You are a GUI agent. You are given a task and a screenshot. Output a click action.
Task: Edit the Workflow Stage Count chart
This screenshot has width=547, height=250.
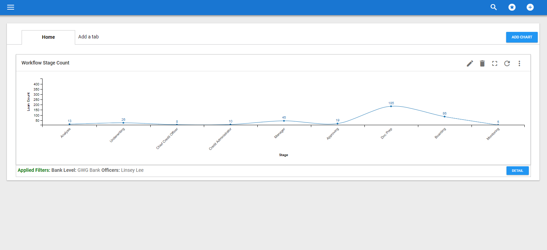pos(470,63)
